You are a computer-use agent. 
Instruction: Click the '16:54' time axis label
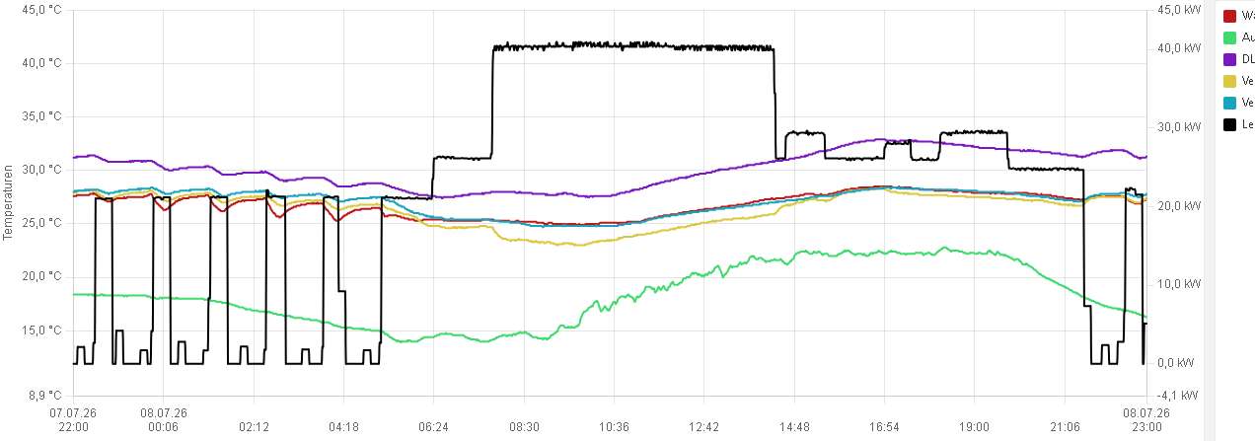point(884,427)
